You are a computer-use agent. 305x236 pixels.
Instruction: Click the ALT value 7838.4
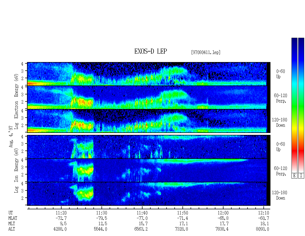pyautogui.click(x=222, y=229)
